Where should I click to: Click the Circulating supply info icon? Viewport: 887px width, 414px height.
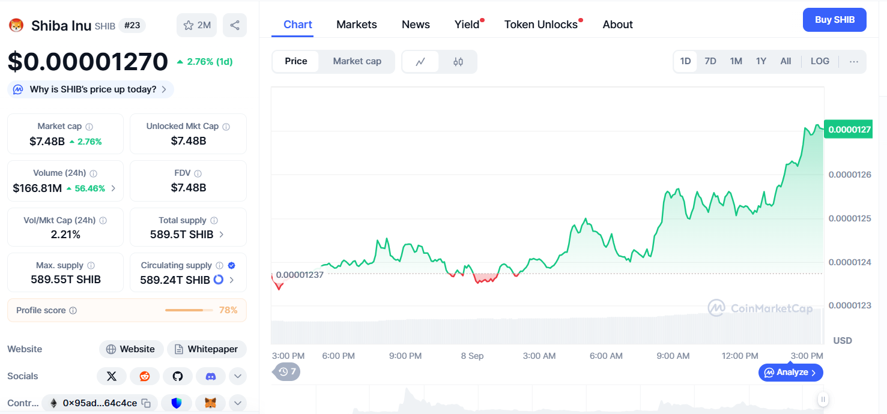point(219,265)
